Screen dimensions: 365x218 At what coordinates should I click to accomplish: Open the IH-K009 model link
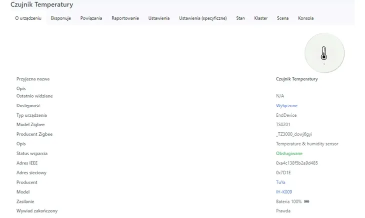pyautogui.click(x=284, y=192)
